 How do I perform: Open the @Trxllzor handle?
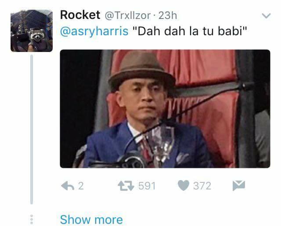(x=128, y=16)
